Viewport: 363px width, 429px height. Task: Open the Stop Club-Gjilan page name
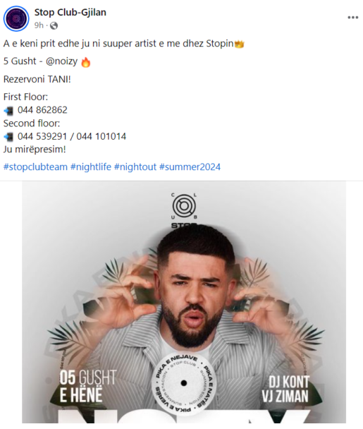[70, 12]
